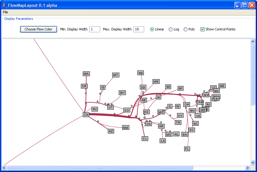Click the Min. Display Width field
The width and height of the screenshot is (257, 172).
pos(95,29)
